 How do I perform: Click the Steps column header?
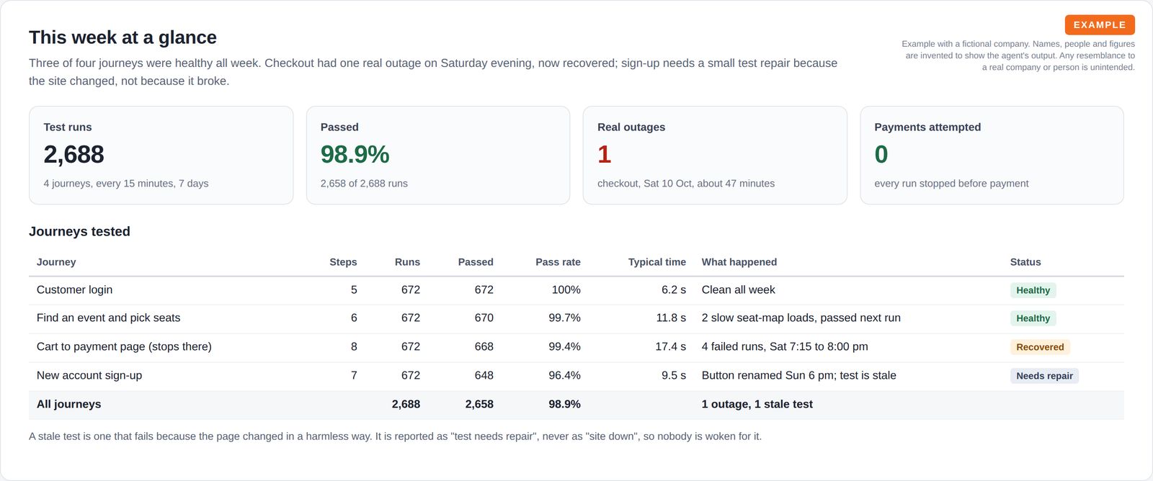[343, 262]
